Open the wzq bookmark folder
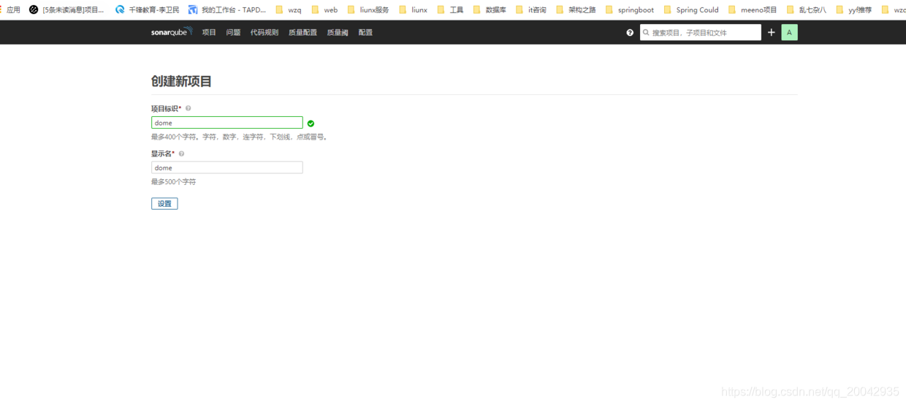The height and width of the screenshot is (405, 906). pyautogui.click(x=289, y=10)
